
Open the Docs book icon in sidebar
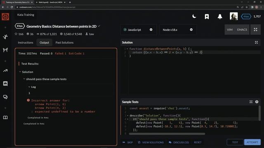[5, 118]
